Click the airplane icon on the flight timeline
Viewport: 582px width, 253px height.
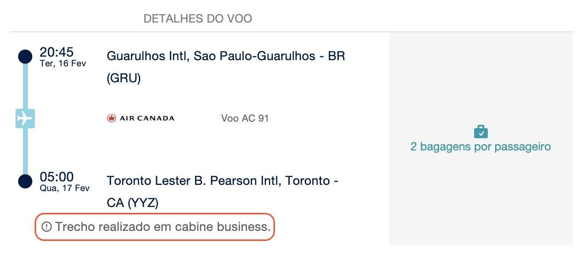pos(25,119)
